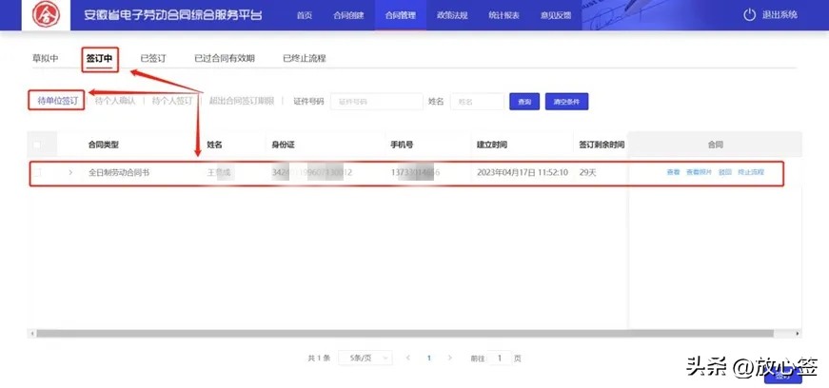Viewport: 829px width, 388px height.
Task: Click the 查看照片 link in contract row
Action: tap(699, 172)
